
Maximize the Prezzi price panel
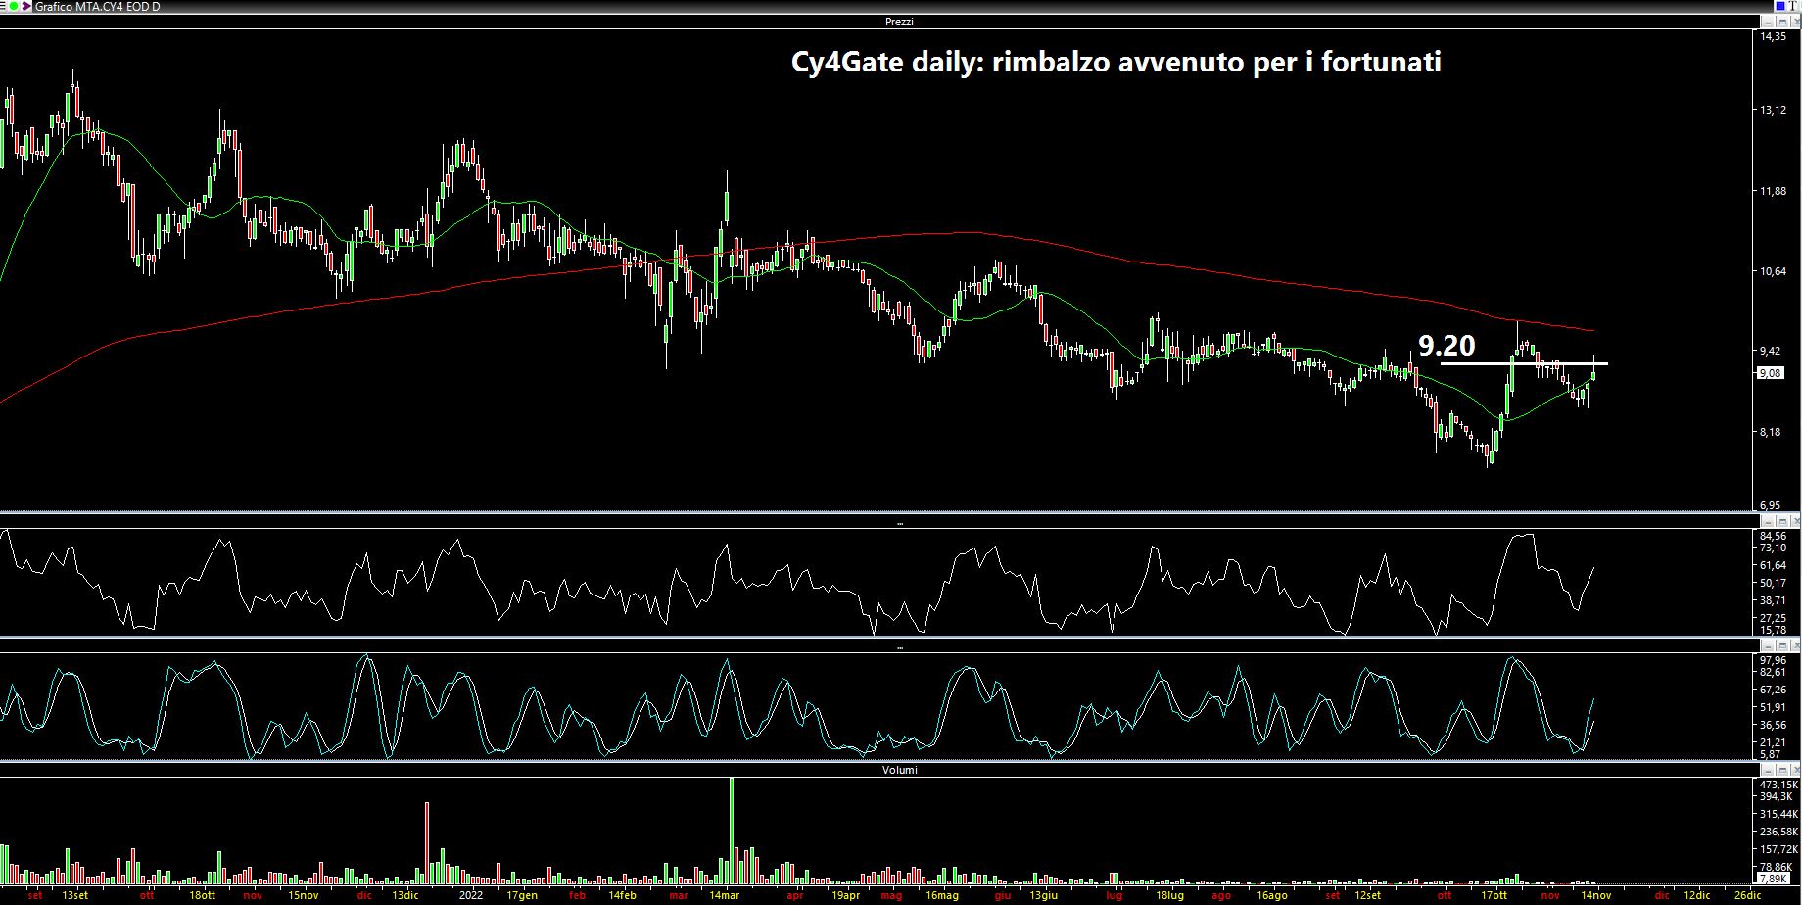pos(1782,22)
